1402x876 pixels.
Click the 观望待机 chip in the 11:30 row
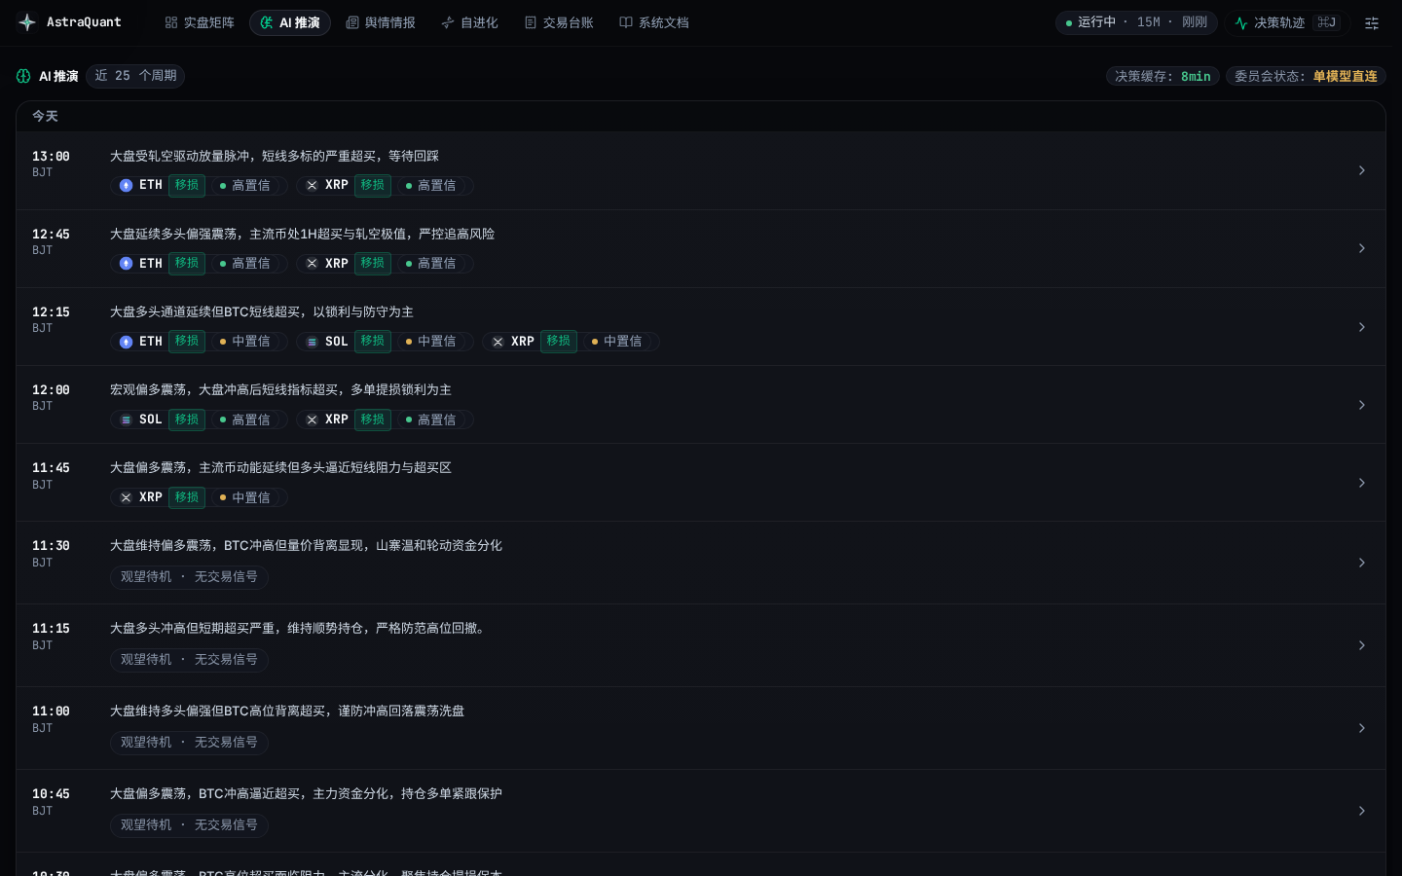pos(189,576)
